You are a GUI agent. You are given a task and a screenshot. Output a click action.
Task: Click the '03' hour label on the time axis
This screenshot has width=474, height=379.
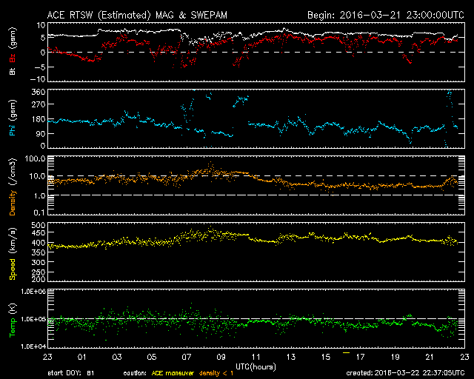click(117, 357)
